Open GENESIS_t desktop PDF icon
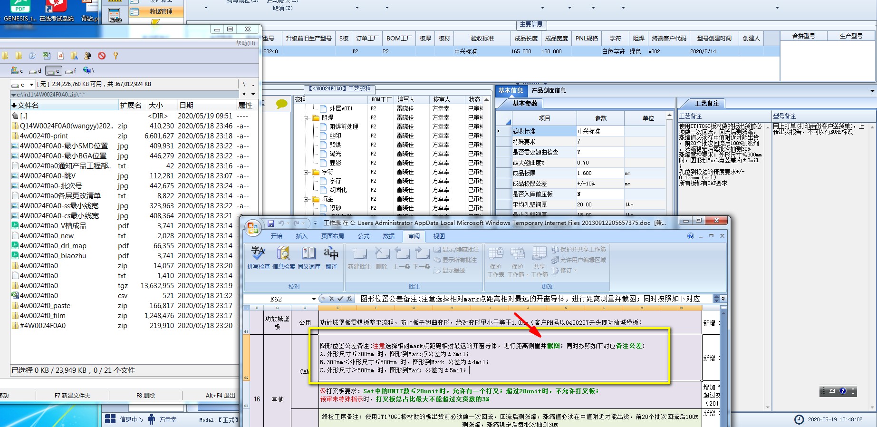 click(x=19, y=11)
